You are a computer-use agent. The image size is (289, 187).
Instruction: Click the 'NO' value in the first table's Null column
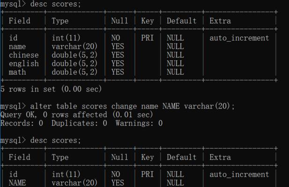[x=116, y=38]
